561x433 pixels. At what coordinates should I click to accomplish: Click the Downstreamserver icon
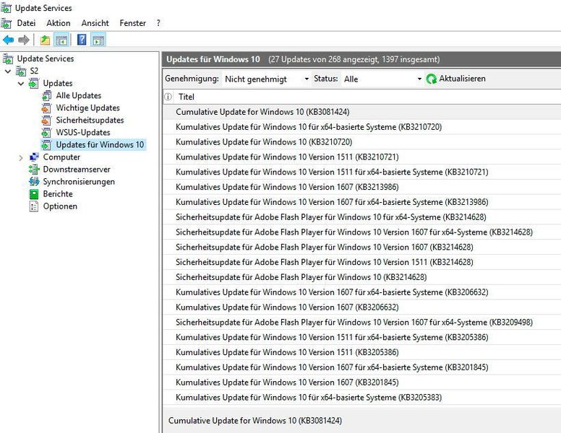34,170
